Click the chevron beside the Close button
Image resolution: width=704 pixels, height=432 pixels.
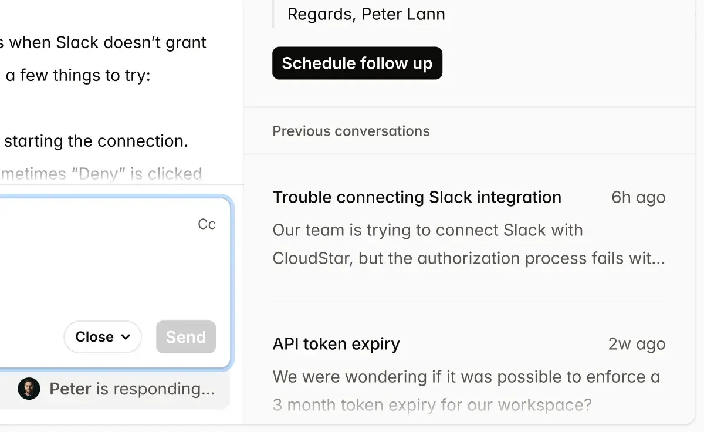(x=125, y=337)
